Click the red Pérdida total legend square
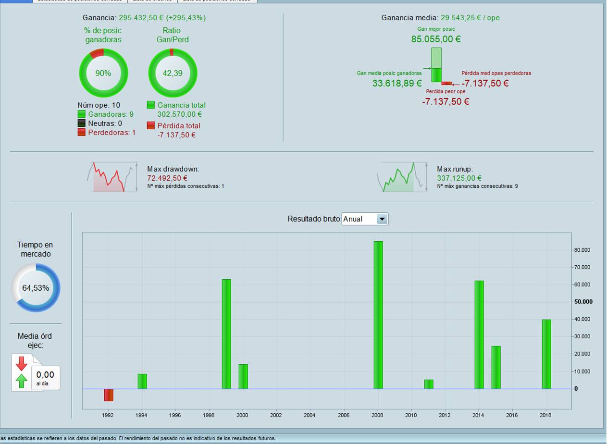The height and width of the screenshot is (444, 607). pyautogui.click(x=151, y=125)
